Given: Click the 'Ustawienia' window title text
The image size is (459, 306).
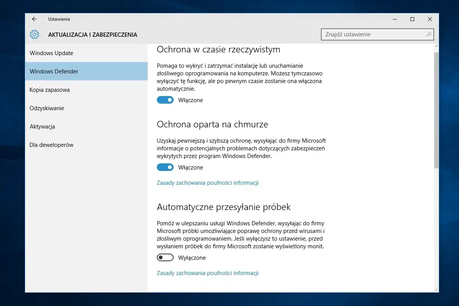Looking at the screenshot, I should pyautogui.click(x=59, y=19).
